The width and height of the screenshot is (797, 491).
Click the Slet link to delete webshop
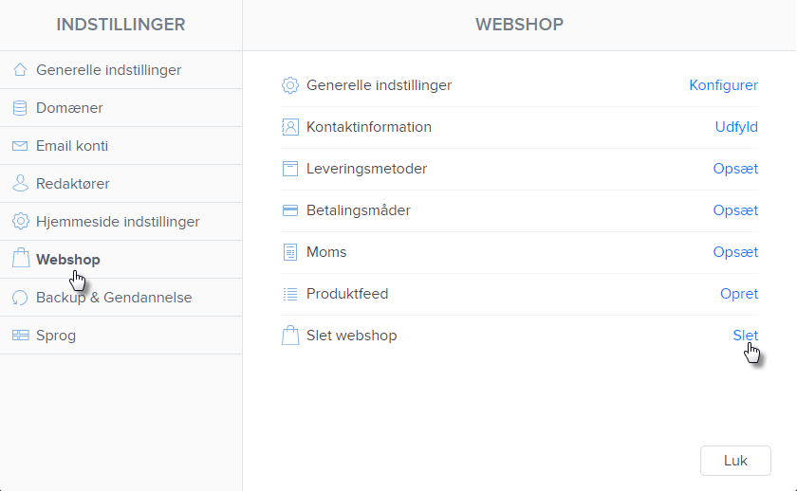tap(745, 336)
